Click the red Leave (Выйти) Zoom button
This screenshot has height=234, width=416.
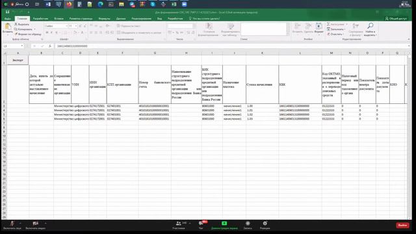pyautogui.click(x=402, y=225)
